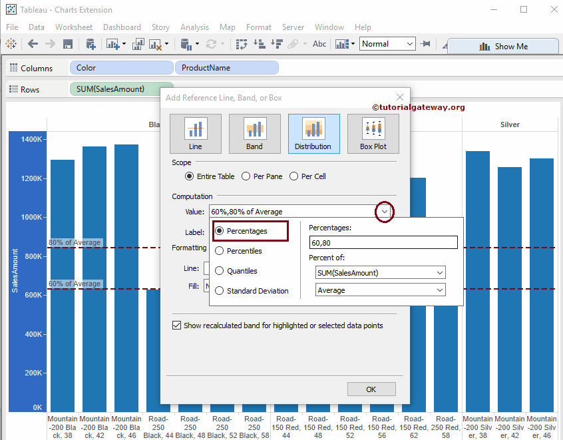563x440 pixels.
Task: Toggle Show recalculated band checkbox
Action: click(177, 326)
